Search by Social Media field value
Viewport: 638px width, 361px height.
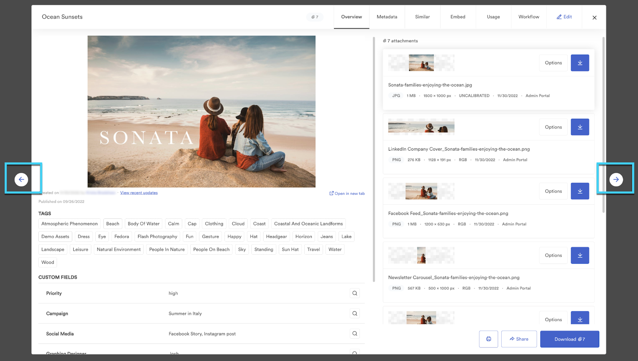point(354,334)
